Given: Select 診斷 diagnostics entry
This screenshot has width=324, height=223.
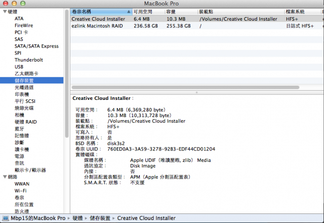Looking at the screenshot, I should click(19, 142).
